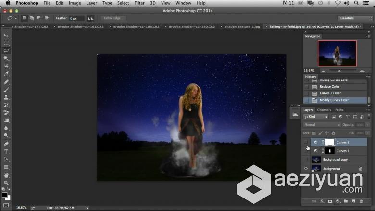
Task: Enable Subtract from selection mode
Action: (x=39, y=18)
